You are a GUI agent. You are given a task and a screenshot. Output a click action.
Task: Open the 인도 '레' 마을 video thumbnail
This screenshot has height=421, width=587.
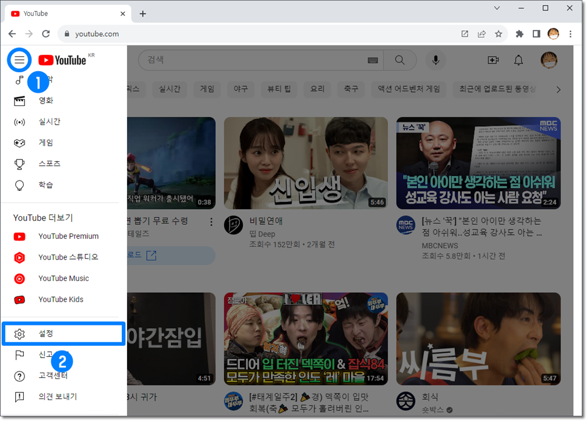pos(306,339)
